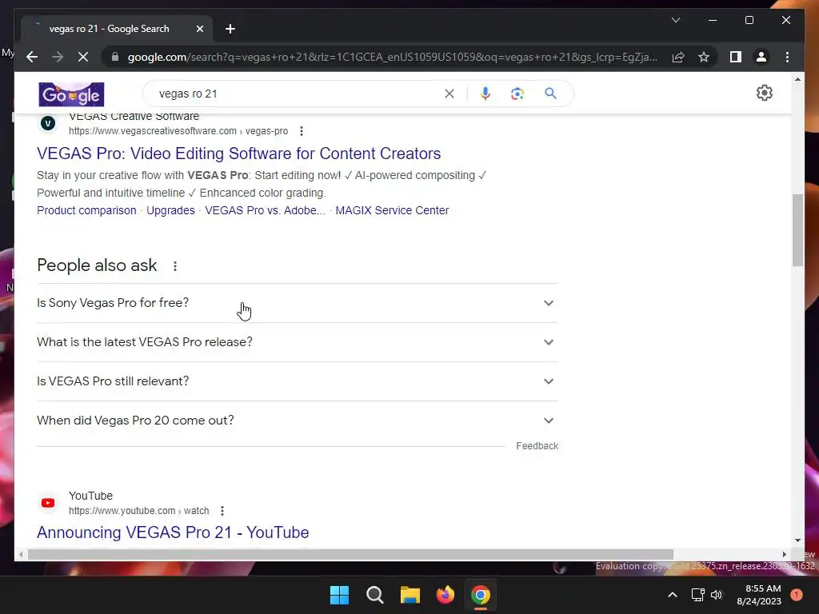
Task: Click VEGAS Creative Software favicon
Action: pyautogui.click(x=48, y=123)
